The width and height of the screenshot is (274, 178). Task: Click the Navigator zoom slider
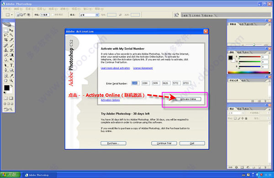[x=254, y=45]
